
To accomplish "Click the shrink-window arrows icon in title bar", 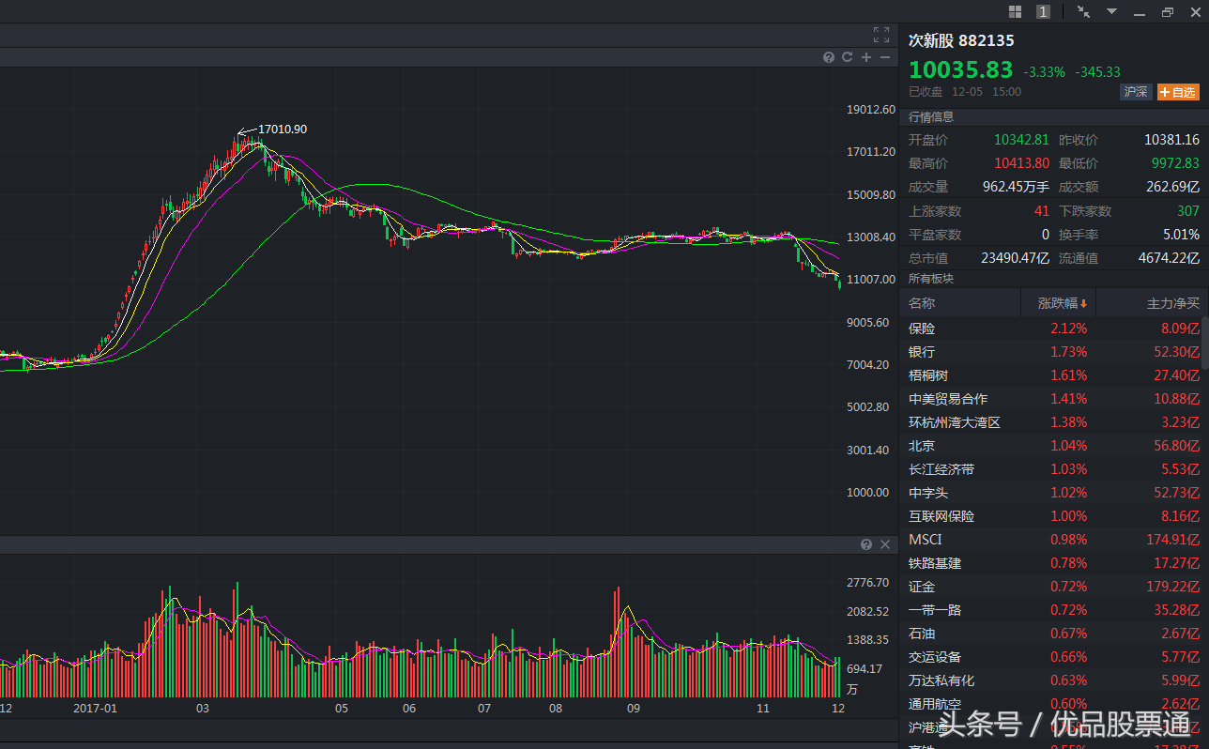I will [x=1084, y=11].
